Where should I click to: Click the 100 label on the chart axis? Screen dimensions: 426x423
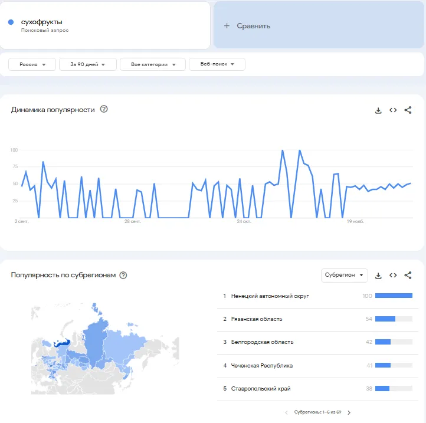(x=14, y=150)
